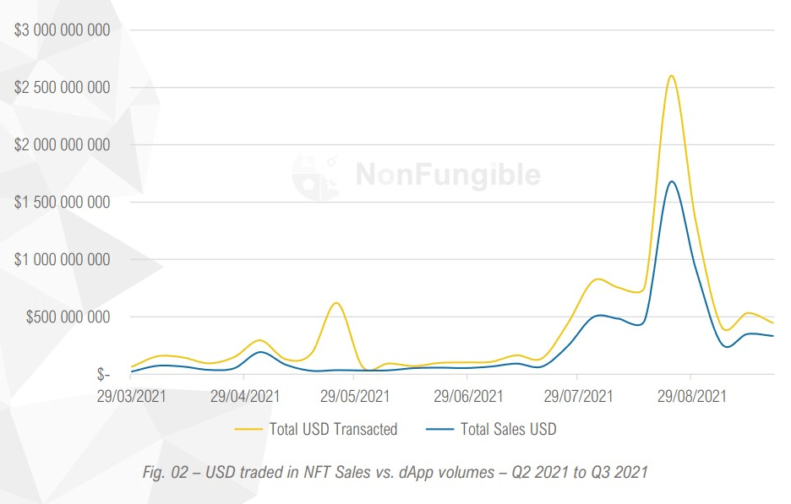The height and width of the screenshot is (504, 791).
Task: Select the $3 000 000 000 axis label
Action: click(x=63, y=30)
